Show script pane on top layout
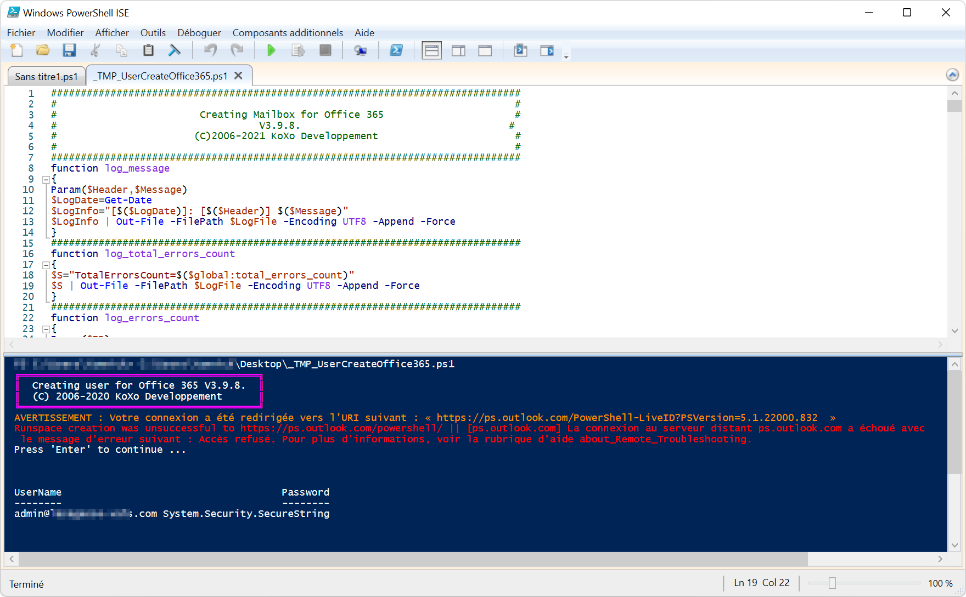 432,50
